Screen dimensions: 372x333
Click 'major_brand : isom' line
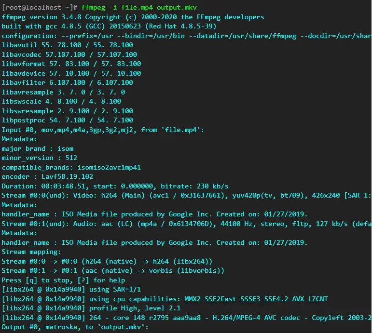pyautogui.click(x=38, y=148)
